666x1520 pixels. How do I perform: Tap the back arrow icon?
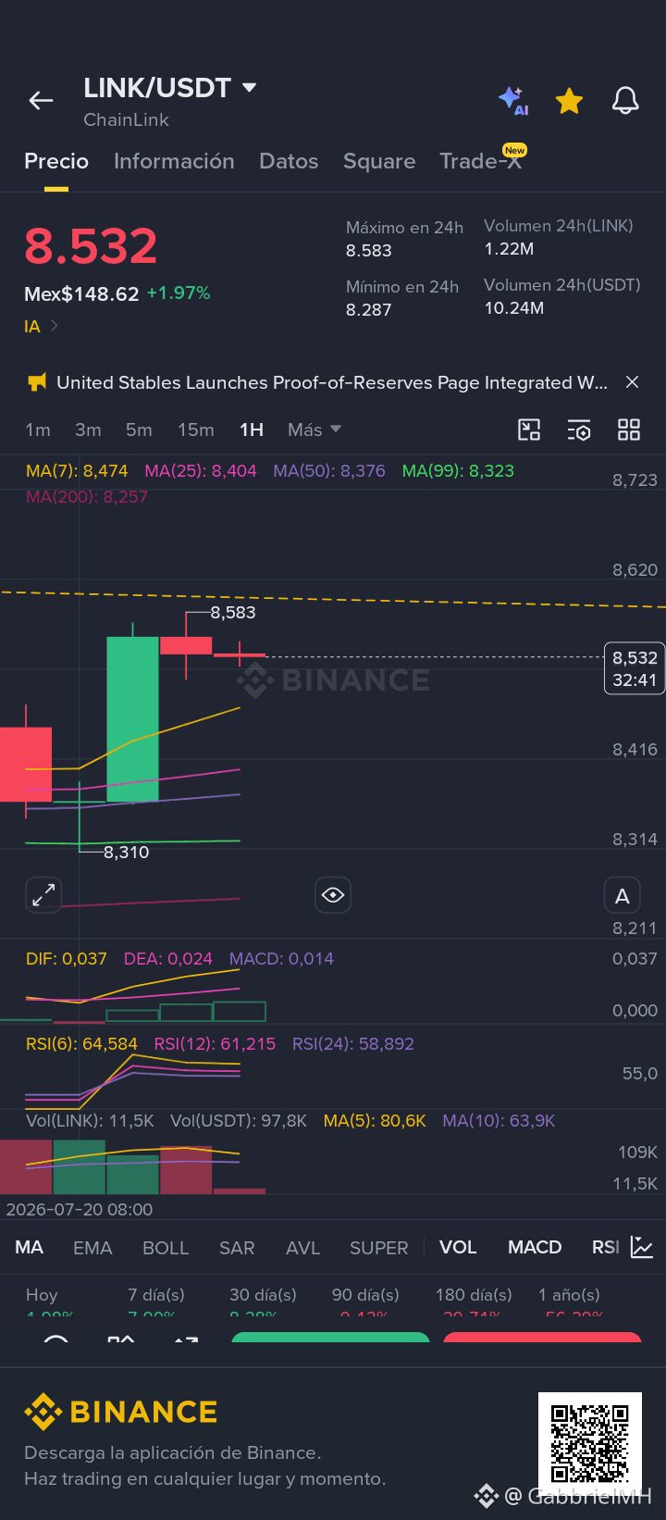pyautogui.click(x=41, y=101)
